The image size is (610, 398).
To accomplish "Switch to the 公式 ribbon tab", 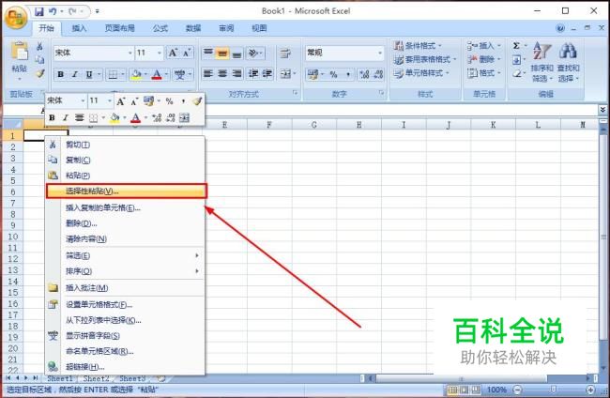I will coord(160,28).
